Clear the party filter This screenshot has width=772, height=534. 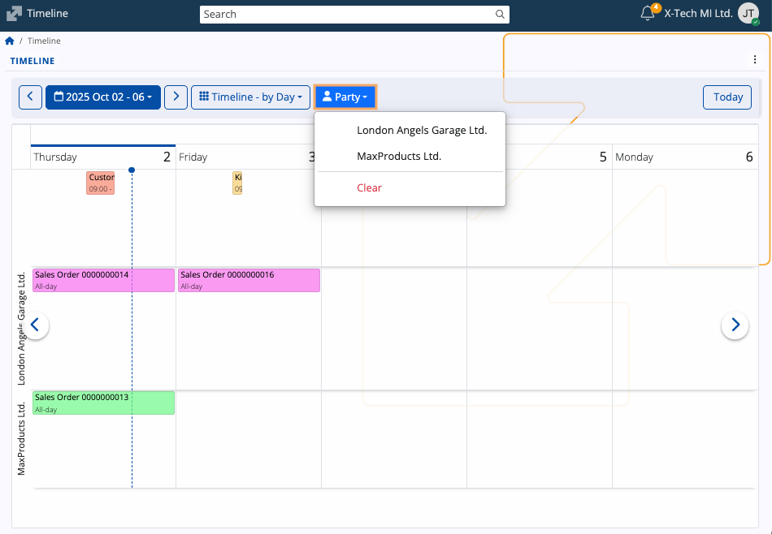tap(369, 188)
